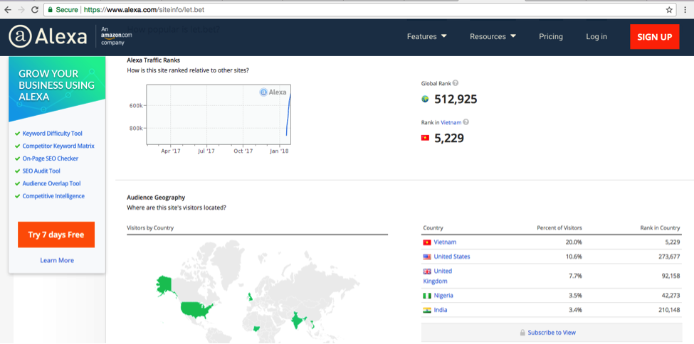Expand the Resources dropdown menu
Screen dimensions: 694x344
tap(493, 37)
